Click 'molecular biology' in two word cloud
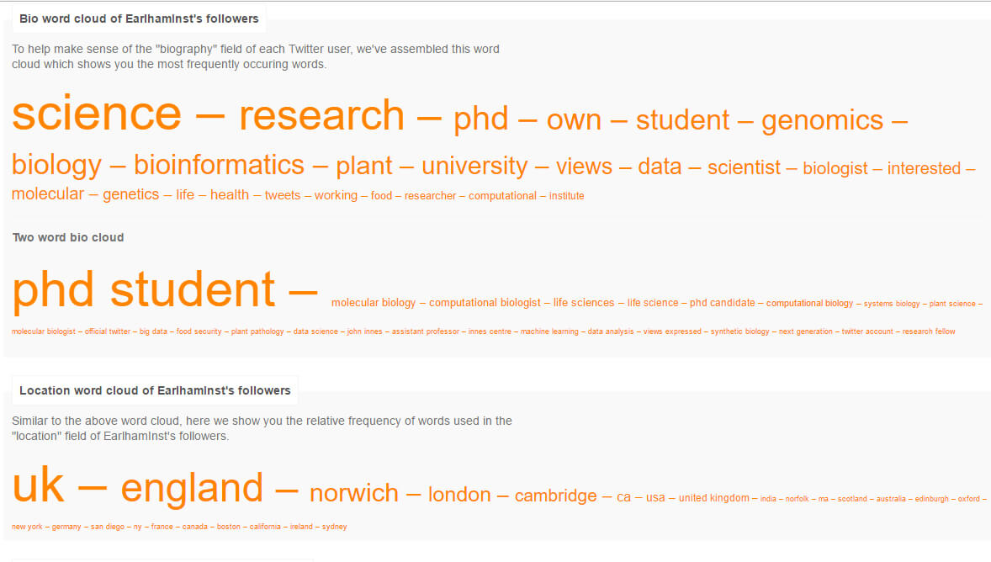This screenshot has width=991, height=562. coord(374,303)
